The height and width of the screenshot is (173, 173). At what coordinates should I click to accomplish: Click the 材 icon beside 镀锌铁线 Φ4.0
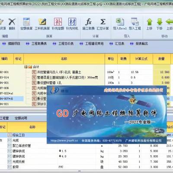(10, 156)
